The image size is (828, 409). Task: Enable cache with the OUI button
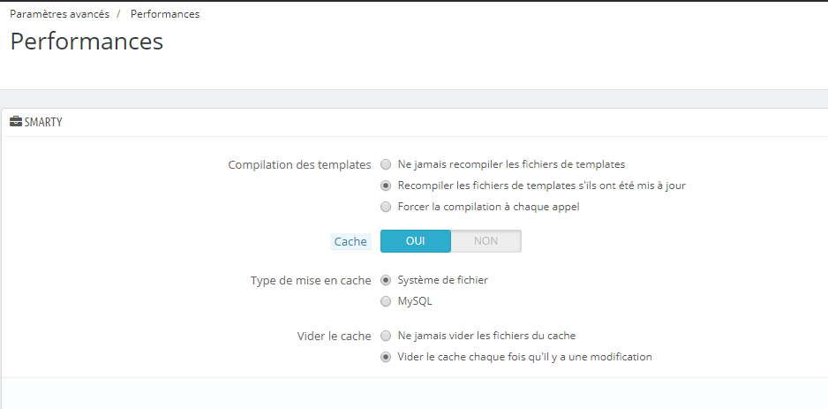pos(416,241)
